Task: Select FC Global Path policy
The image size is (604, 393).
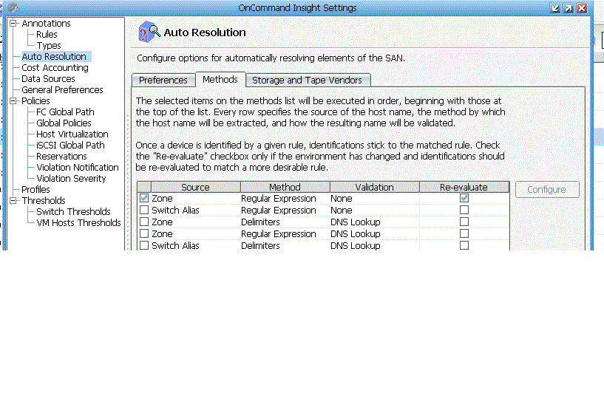Action: click(65, 112)
